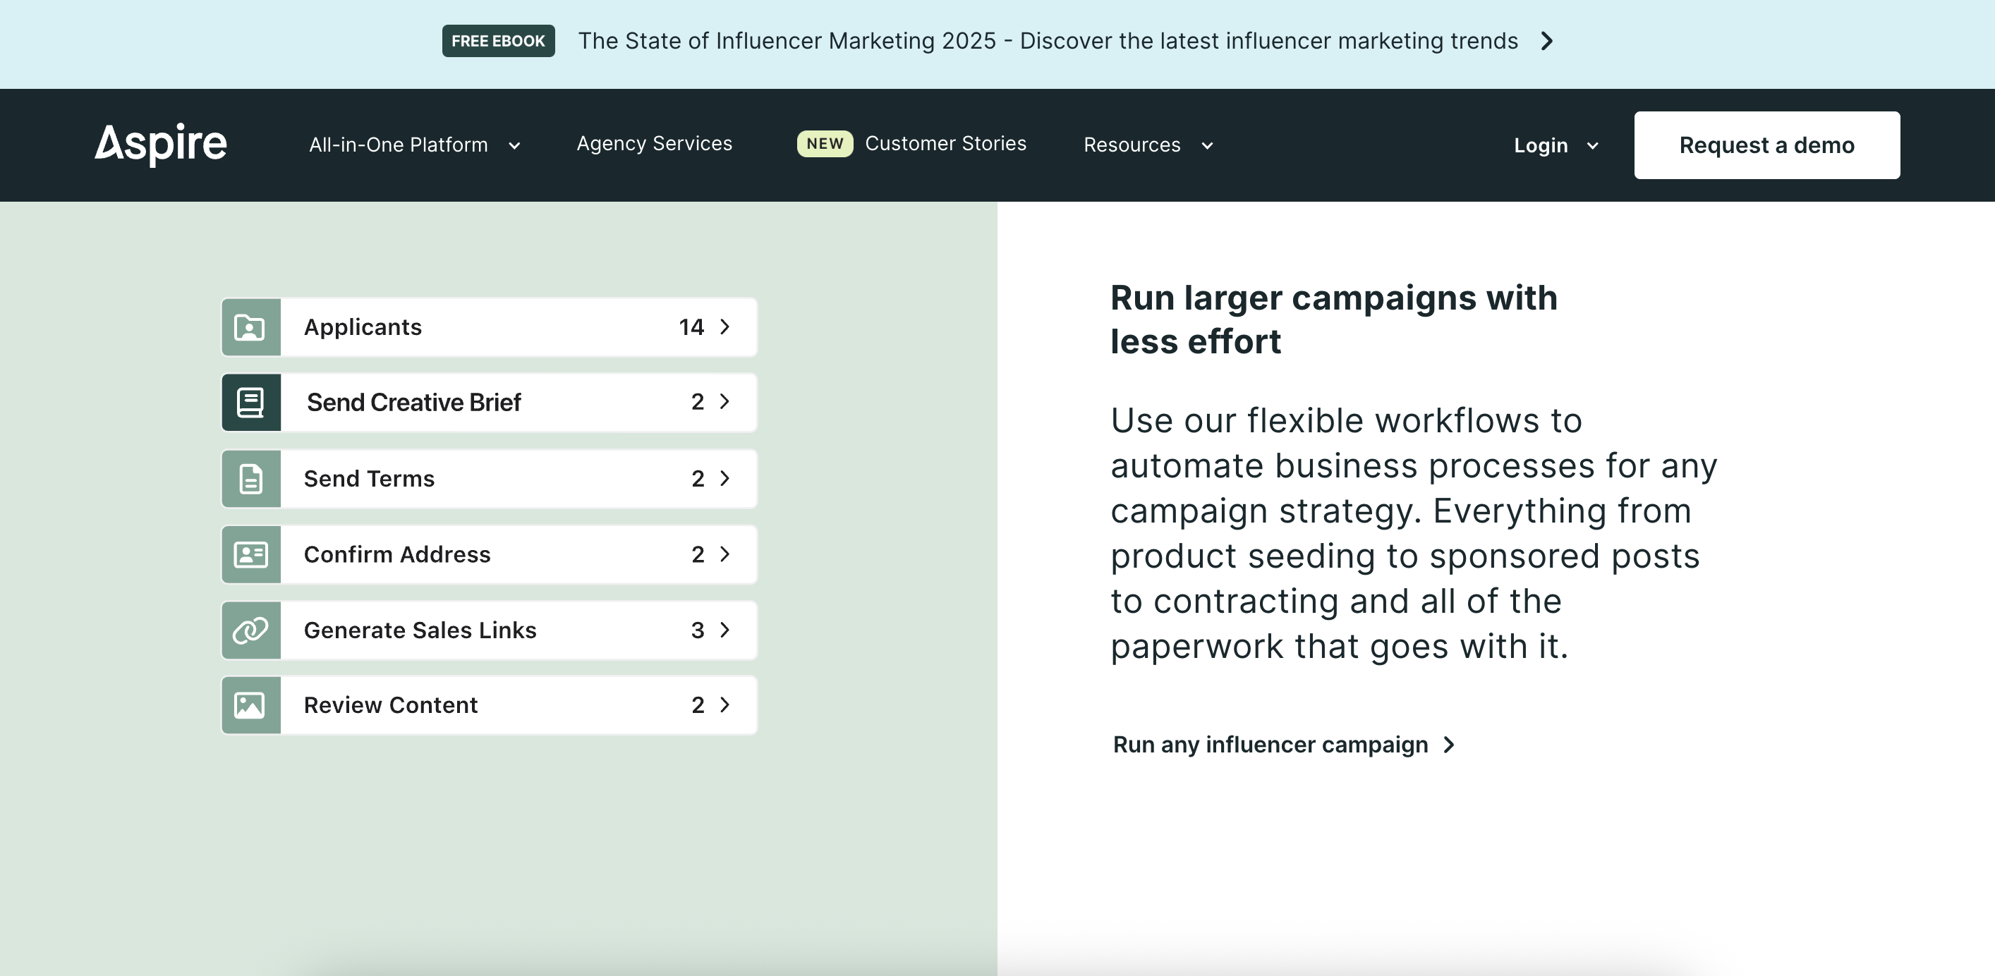
Task: Select the Send Terms workflow row
Action: click(488, 479)
